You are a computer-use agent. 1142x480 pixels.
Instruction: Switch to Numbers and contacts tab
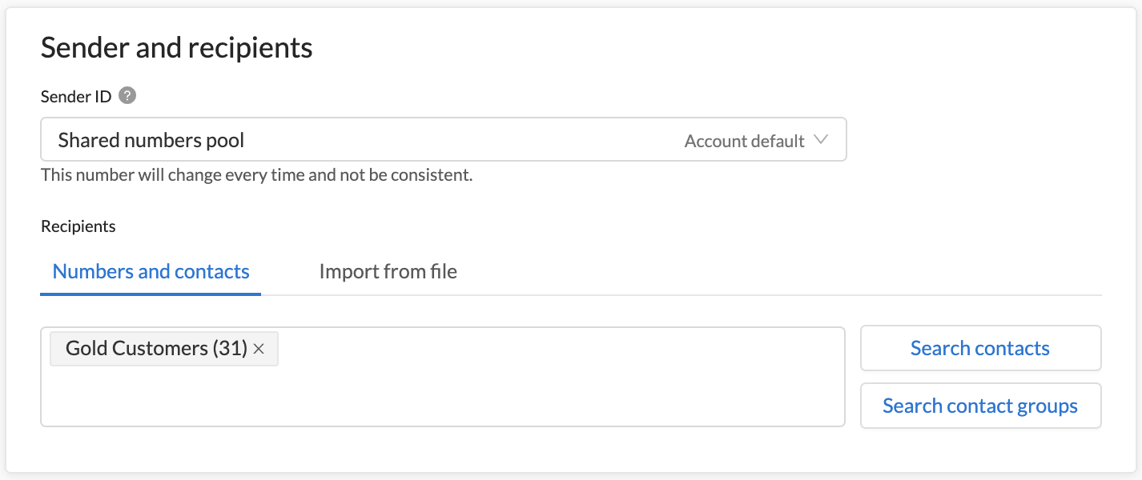tap(151, 272)
